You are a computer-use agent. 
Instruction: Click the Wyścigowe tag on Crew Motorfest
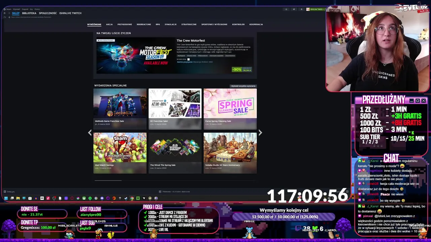(181, 56)
